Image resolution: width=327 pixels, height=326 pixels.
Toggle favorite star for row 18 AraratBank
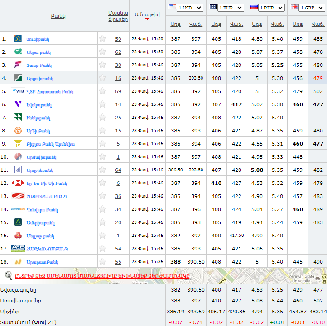click(102, 261)
